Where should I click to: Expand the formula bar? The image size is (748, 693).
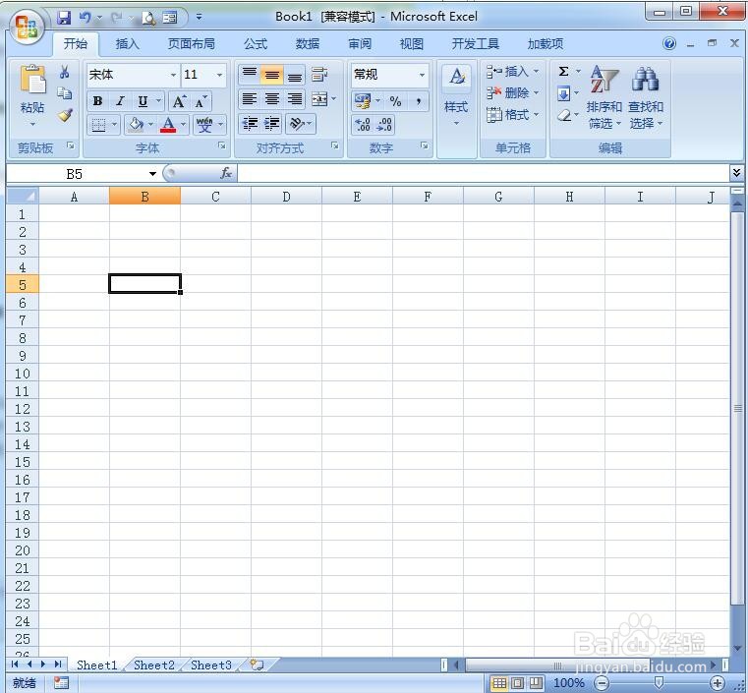736,173
